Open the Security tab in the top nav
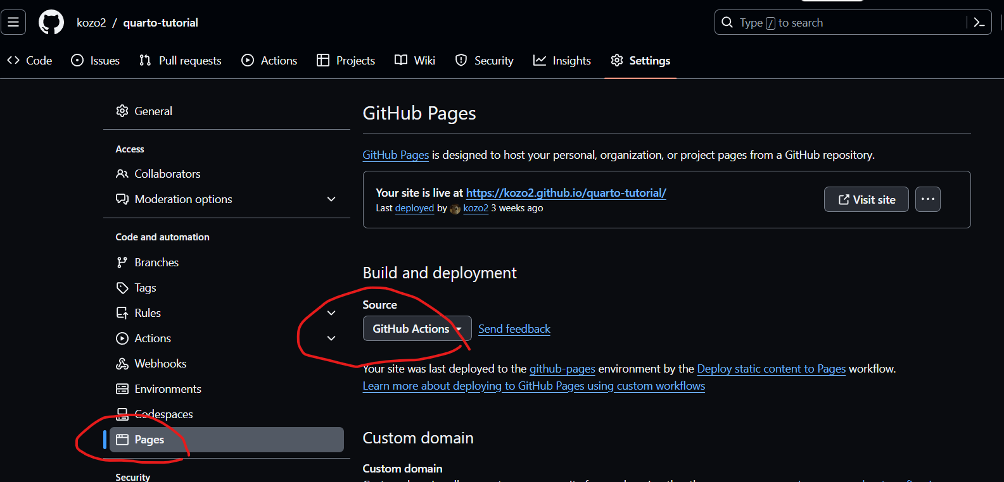This screenshot has width=1004, height=482. [x=485, y=60]
